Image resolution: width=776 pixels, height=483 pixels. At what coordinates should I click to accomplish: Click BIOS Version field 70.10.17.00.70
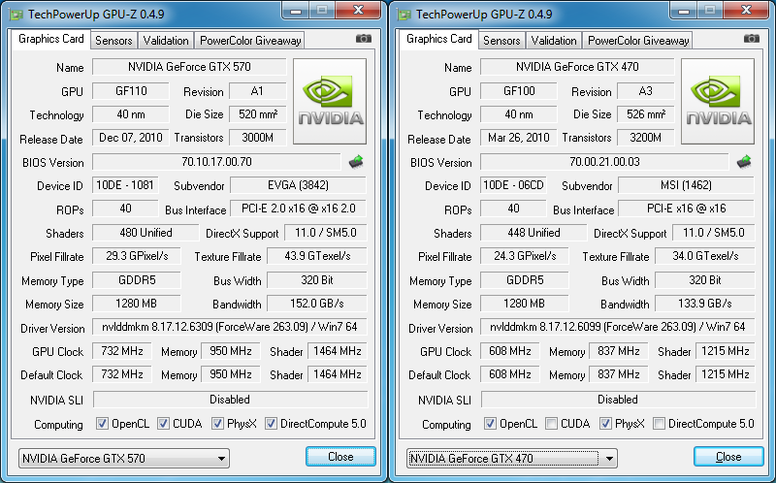coord(216,162)
